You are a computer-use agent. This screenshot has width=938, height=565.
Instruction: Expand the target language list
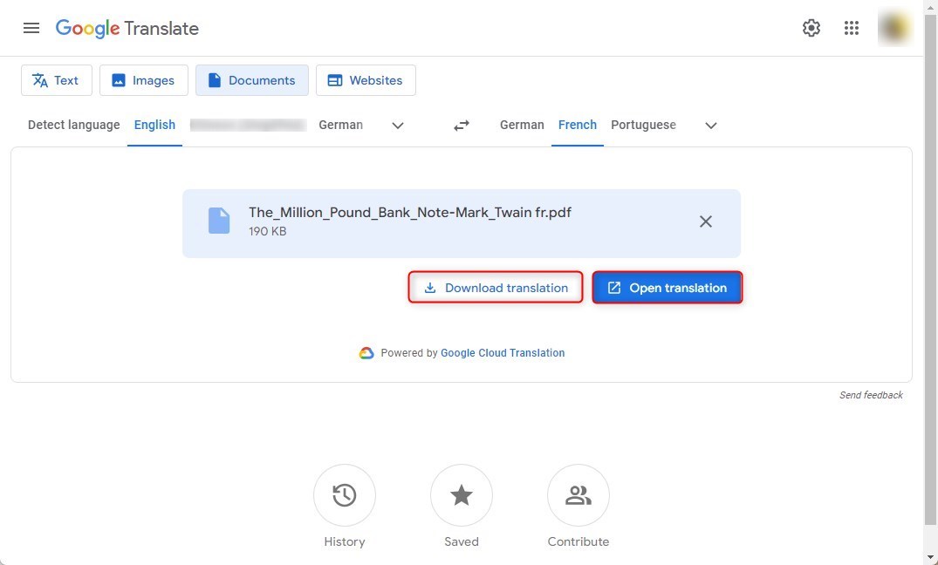pos(711,126)
